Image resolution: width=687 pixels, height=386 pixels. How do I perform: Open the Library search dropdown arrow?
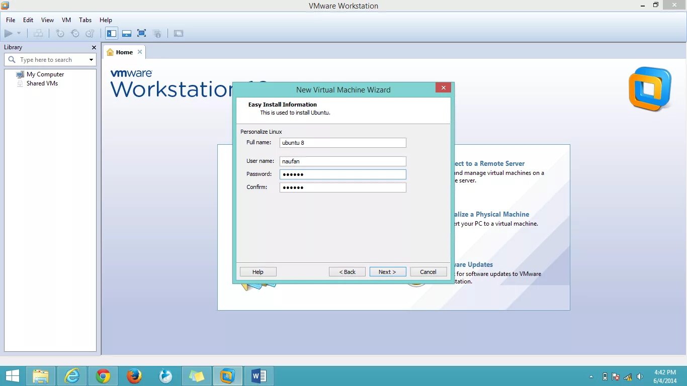pyautogui.click(x=91, y=60)
